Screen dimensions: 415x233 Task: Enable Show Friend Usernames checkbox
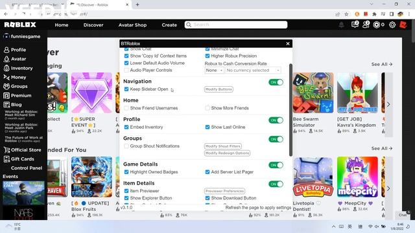click(x=126, y=108)
